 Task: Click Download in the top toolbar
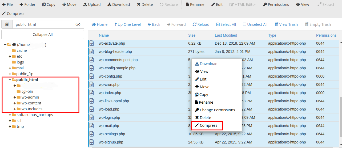119,5
